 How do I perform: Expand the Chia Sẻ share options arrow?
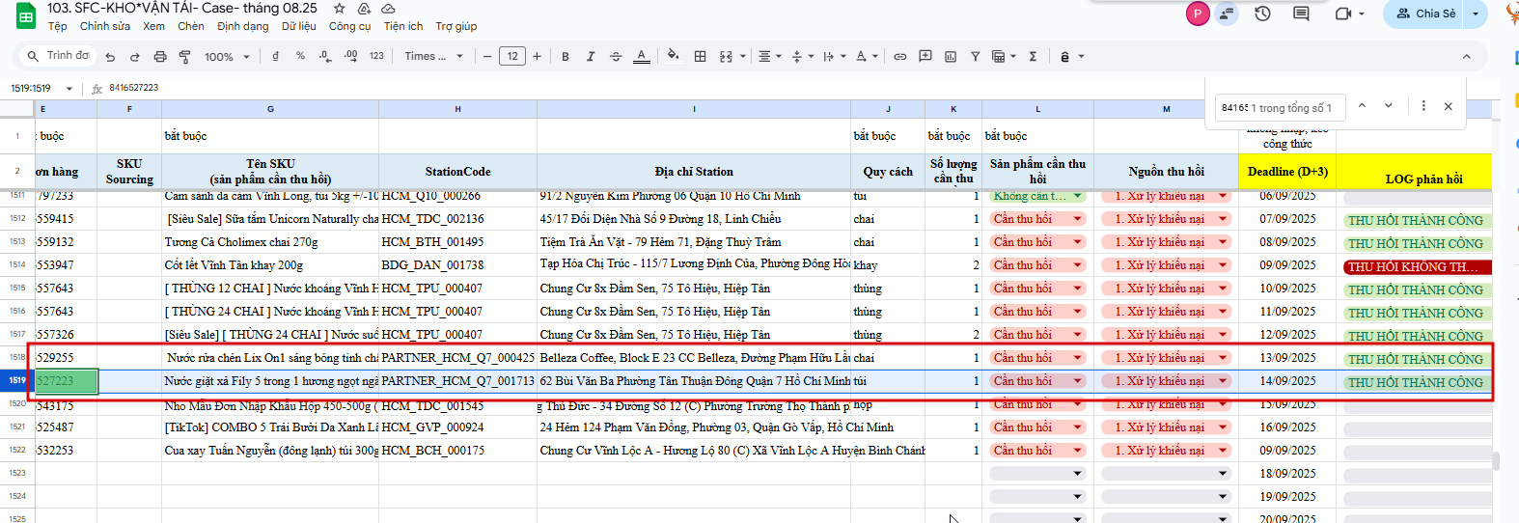pyautogui.click(x=1476, y=14)
